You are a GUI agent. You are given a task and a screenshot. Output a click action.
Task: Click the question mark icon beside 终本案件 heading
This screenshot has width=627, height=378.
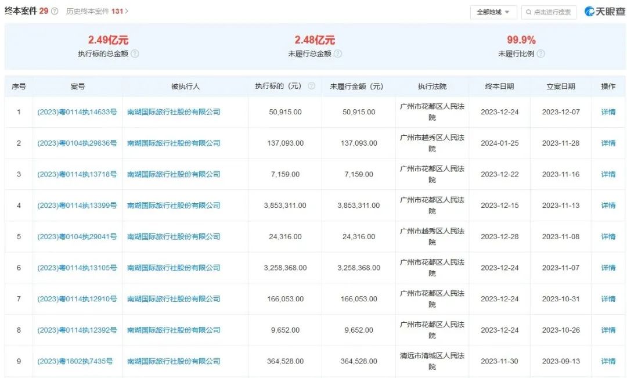pyautogui.click(x=53, y=10)
